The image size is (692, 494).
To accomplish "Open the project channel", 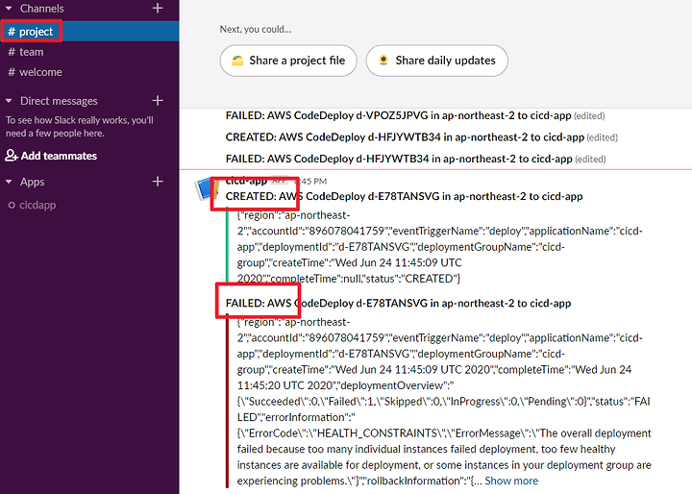I will coord(89,32).
